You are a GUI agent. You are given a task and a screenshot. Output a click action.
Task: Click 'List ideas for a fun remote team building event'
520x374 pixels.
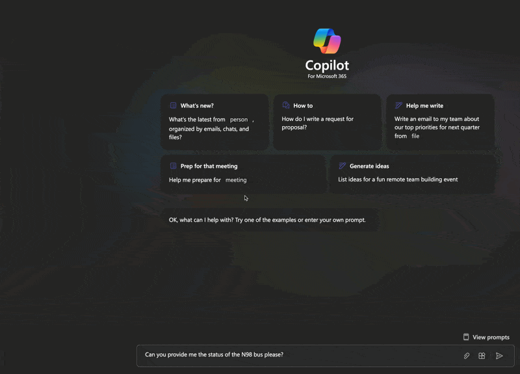tap(398, 180)
